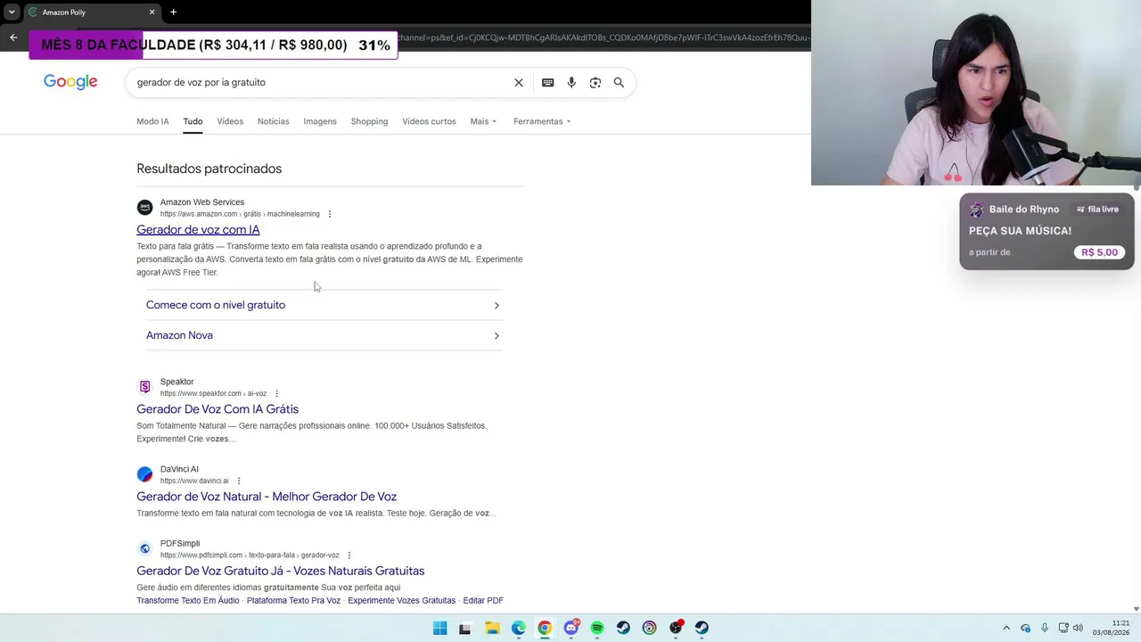1141x642 pixels.
Task: Open the Windows Start menu
Action: point(439,628)
